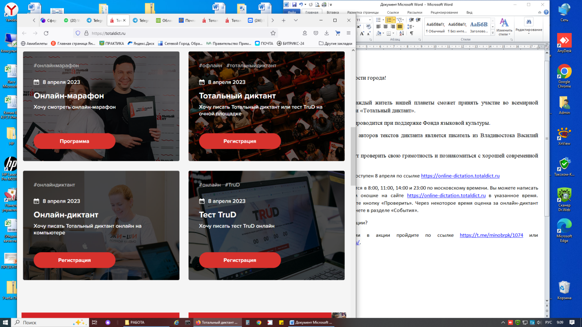Screen dimensions: 582x327
Task: Bookmark this page with the star icon
Action: (273, 33)
